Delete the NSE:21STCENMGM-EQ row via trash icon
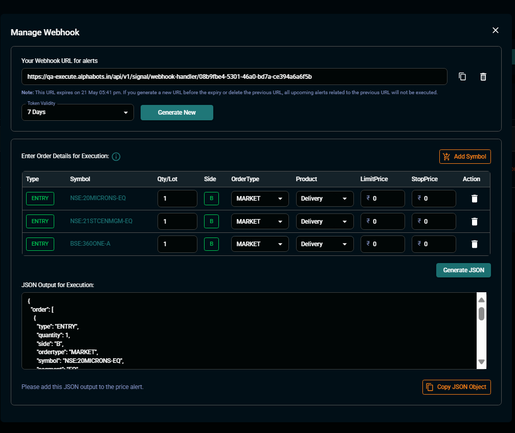 point(474,221)
